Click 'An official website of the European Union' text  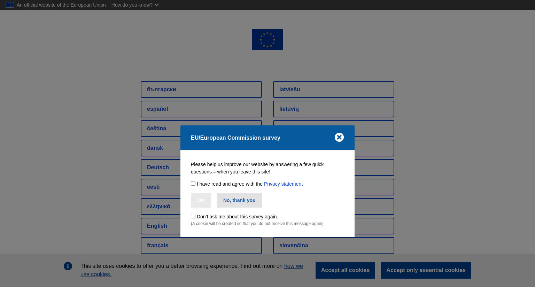61,5
